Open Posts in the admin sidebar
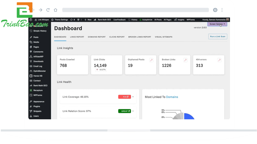 click(36, 37)
